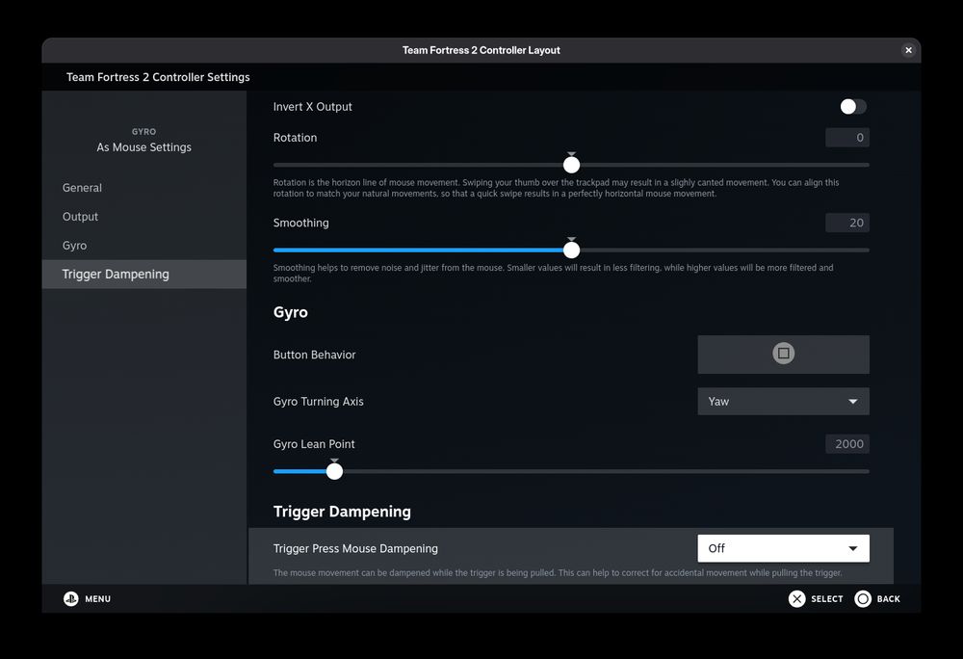This screenshot has width=963, height=659.
Task: Click the Button Behavior square icon
Action: [783, 354]
